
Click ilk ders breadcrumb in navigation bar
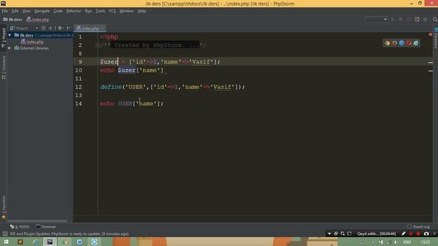(x=12, y=20)
